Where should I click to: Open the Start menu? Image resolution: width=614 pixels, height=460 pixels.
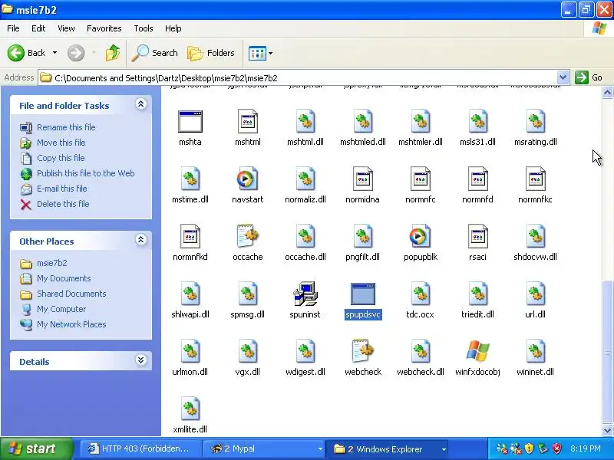[36, 449]
